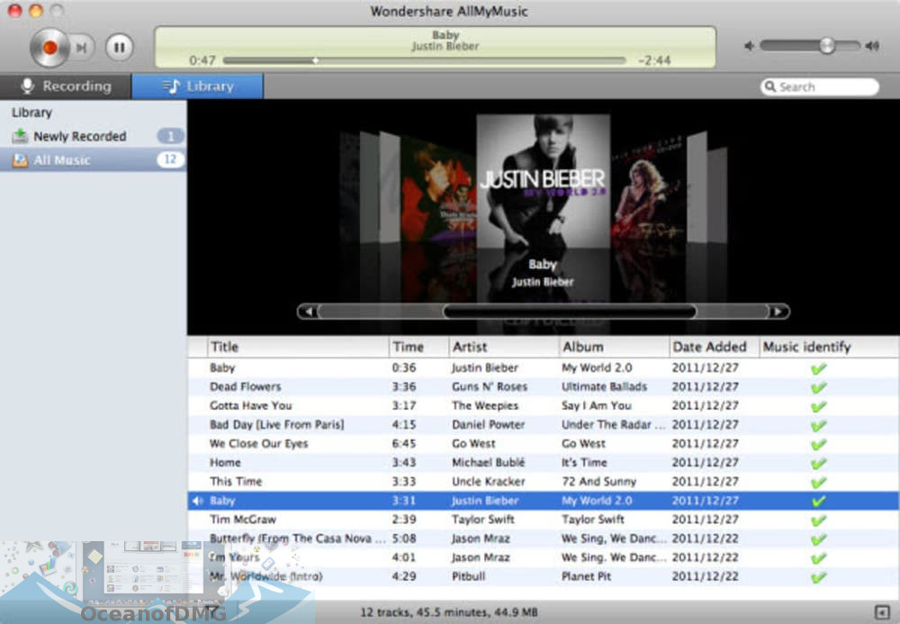Image resolution: width=900 pixels, height=624 pixels.
Task: Sort by the Date Added column header
Action: point(714,347)
